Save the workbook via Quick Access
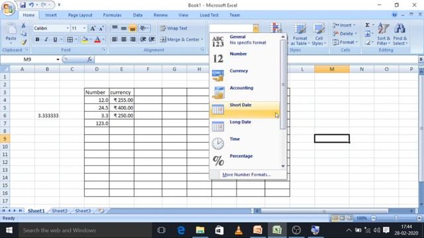The width and height of the screenshot is (424, 238). (x=23, y=5)
